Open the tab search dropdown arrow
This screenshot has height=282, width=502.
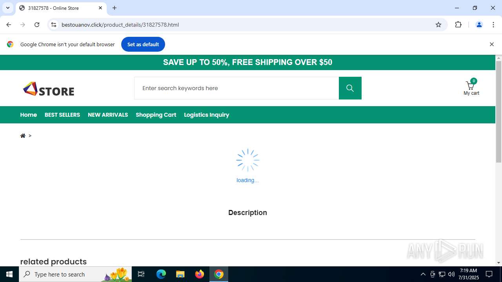click(x=7, y=8)
